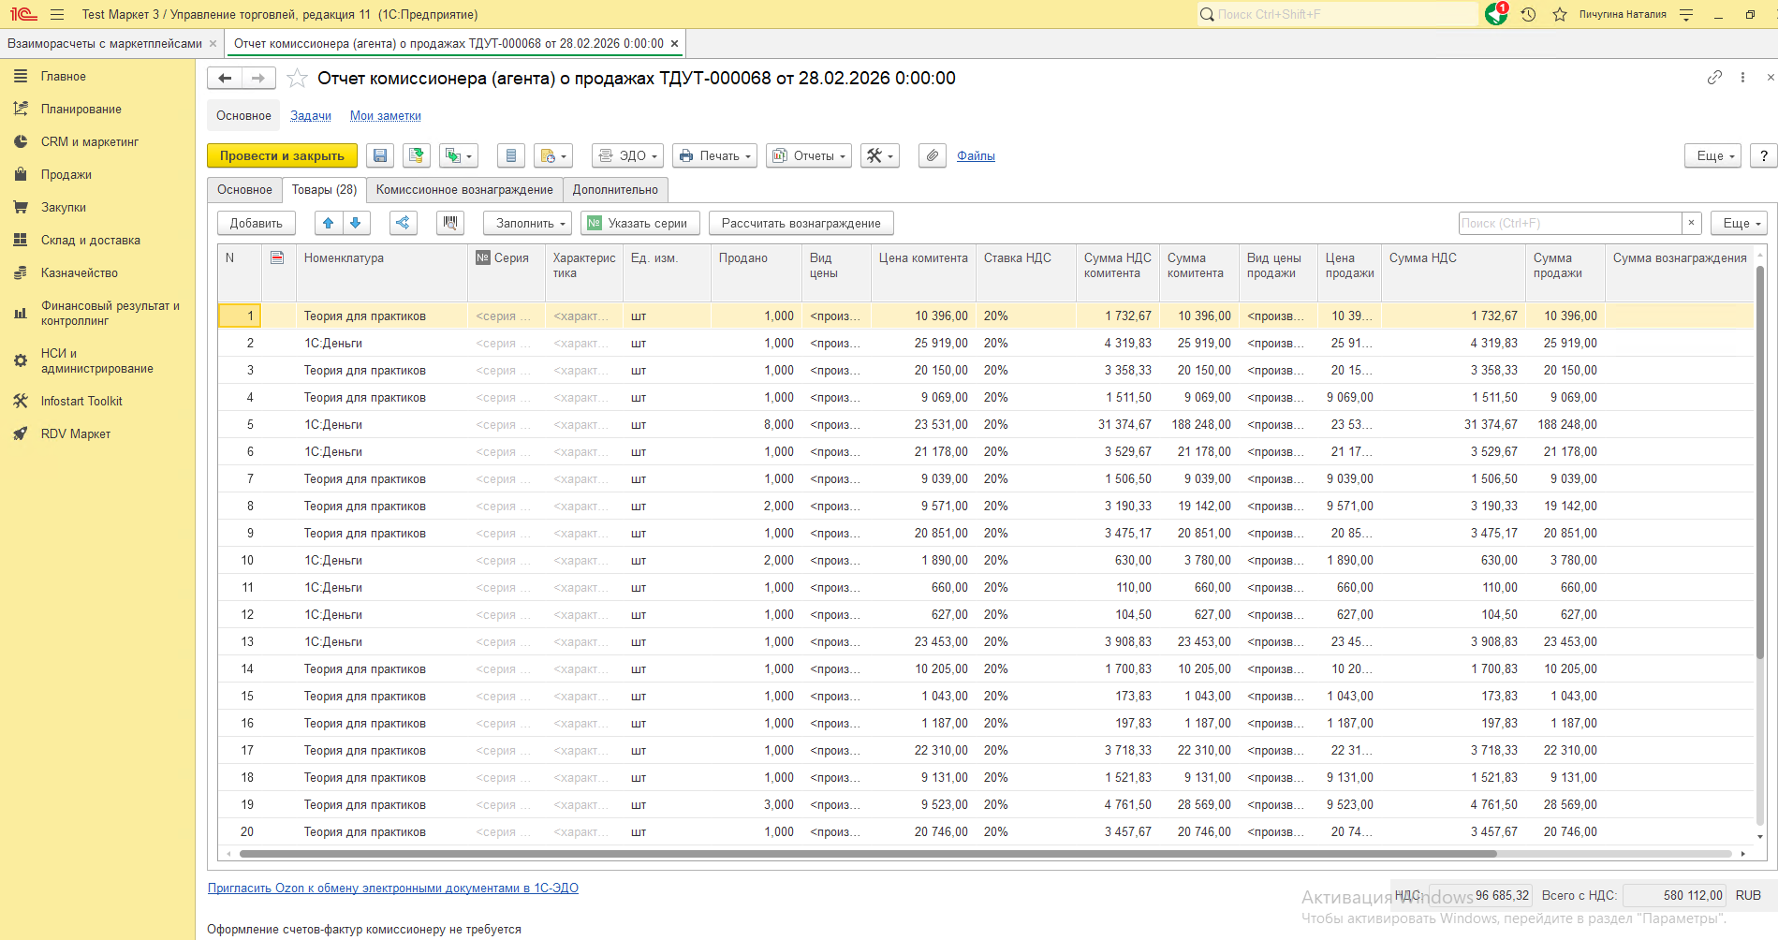Move row down with blue arrow
1778x940 pixels.
coord(356,223)
